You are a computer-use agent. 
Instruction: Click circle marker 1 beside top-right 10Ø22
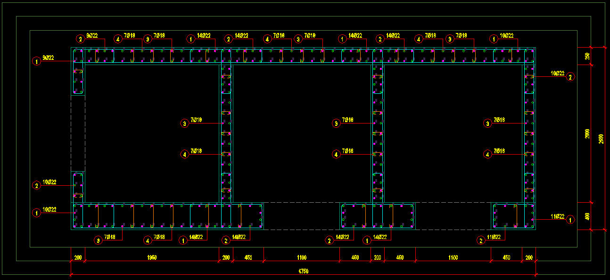494,39
